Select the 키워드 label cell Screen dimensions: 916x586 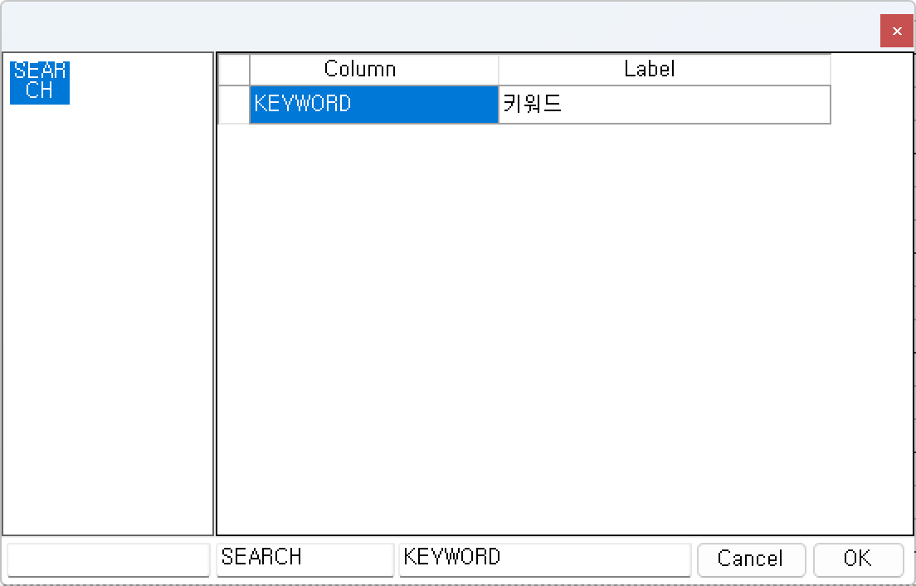point(665,105)
